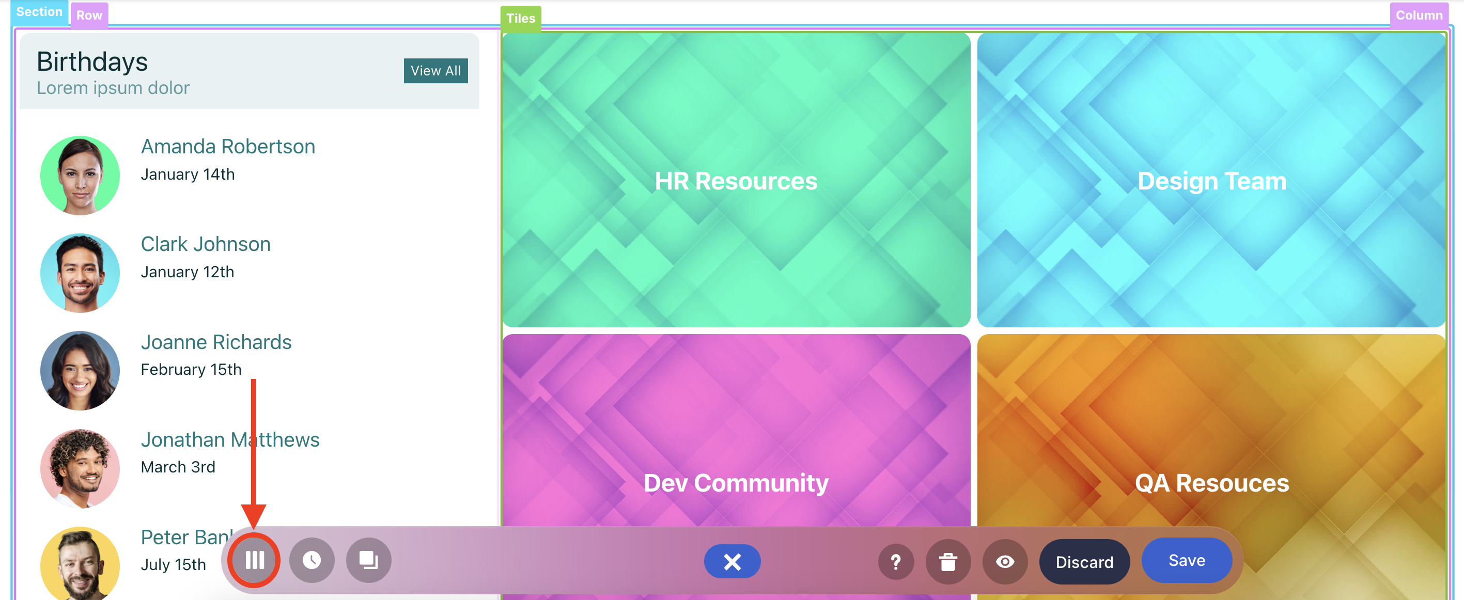Click Amanda Robertson name link
This screenshot has width=1464, height=600.
(227, 147)
